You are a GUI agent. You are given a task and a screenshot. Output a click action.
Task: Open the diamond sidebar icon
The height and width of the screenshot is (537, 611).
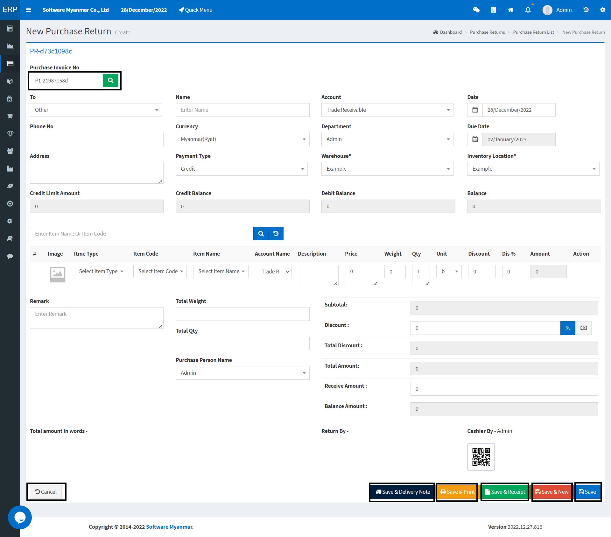coord(10,134)
